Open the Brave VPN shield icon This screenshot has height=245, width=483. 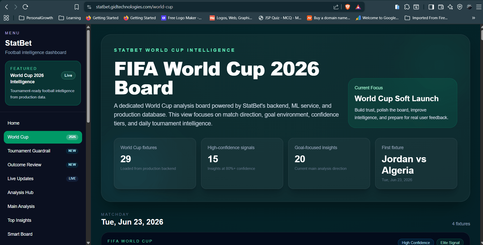[x=460, y=7]
